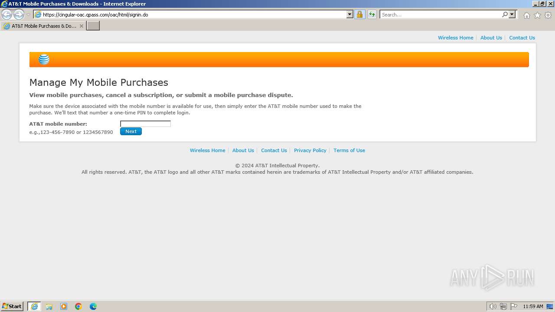Click the Internet Explorer taskbar icon
The width and height of the screenshot is (555, 312).
(x=34, y=306)
